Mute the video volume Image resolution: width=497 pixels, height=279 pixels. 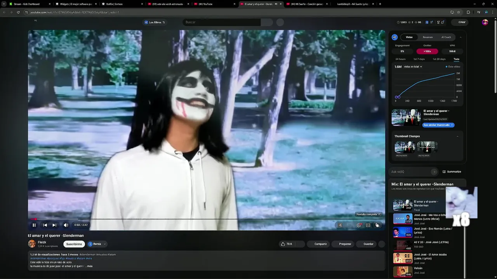pos(66,225)
